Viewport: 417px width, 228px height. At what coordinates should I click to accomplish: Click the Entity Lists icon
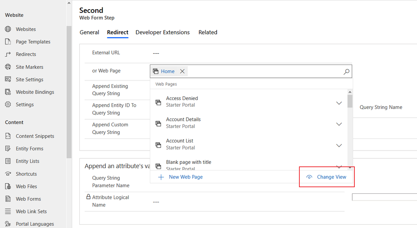point(8,161)
